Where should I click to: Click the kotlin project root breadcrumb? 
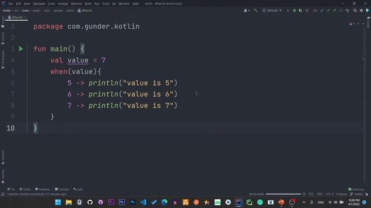pos(6,10)
